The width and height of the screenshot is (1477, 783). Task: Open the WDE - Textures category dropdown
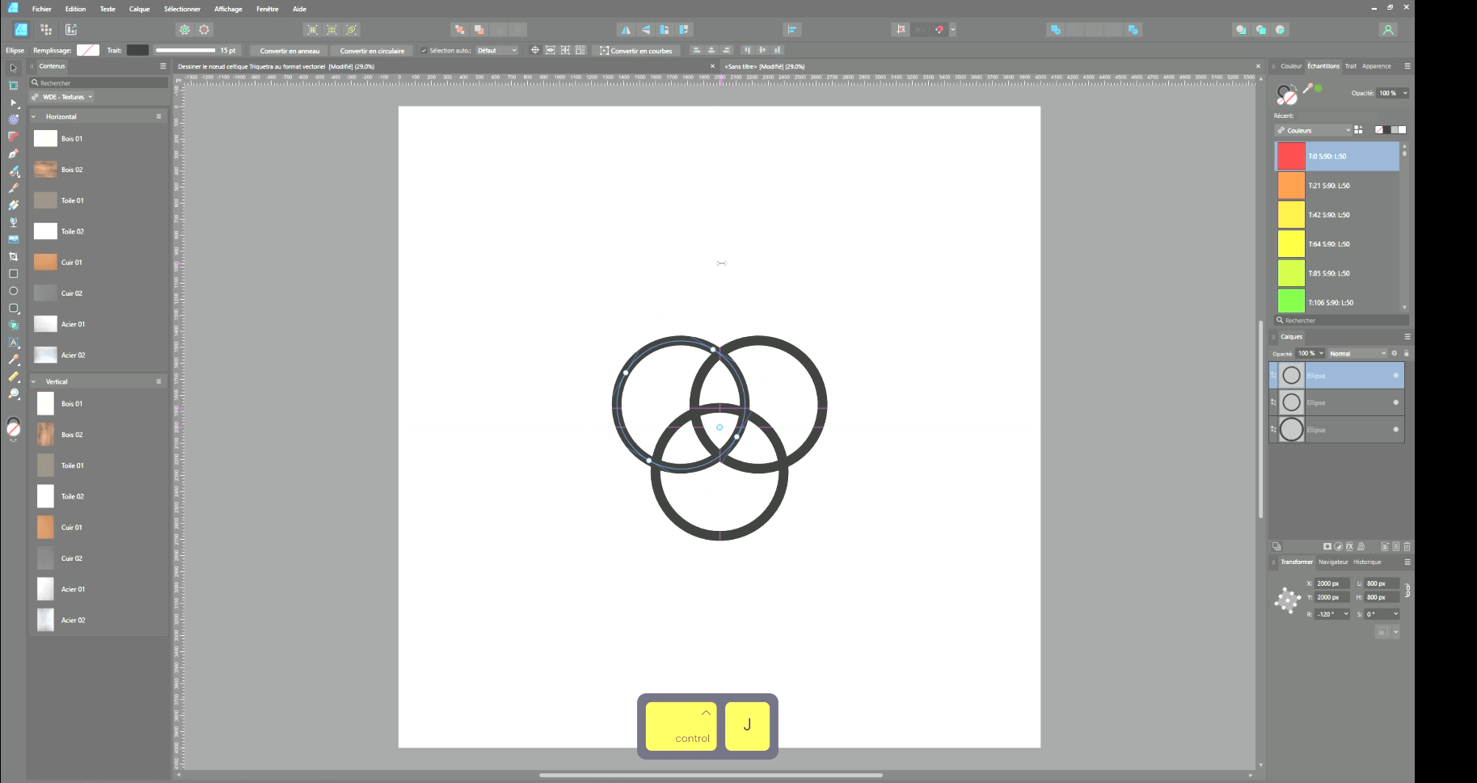67,97
